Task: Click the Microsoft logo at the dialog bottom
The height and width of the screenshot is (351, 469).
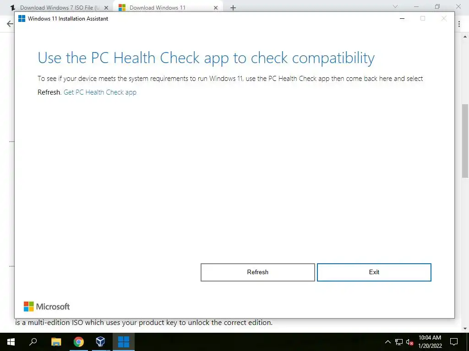Action: click(47, 307)
